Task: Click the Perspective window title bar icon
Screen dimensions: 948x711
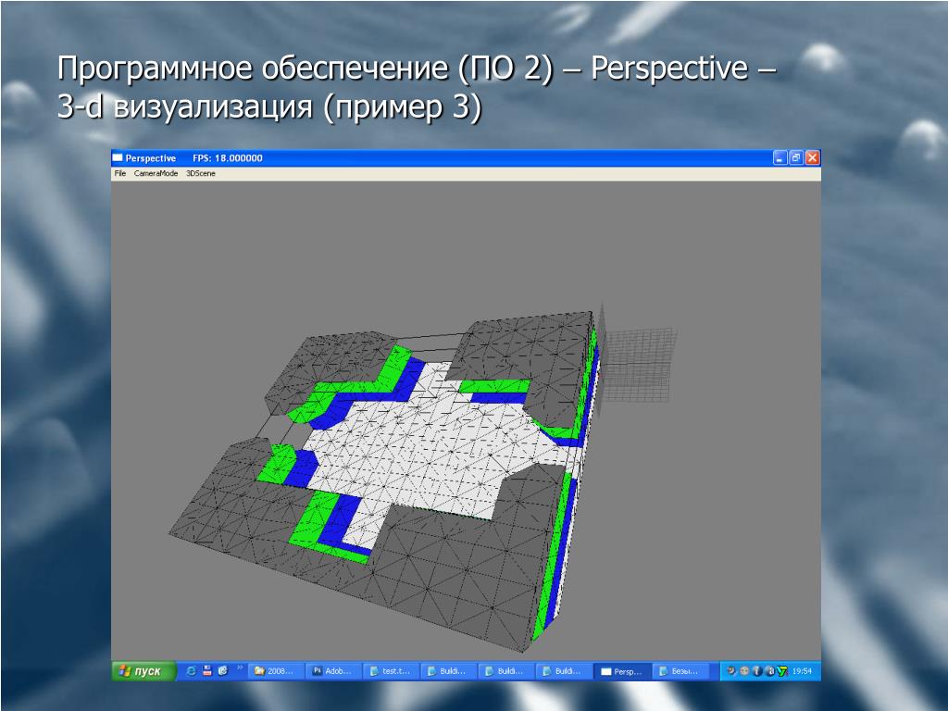Action: [x=118, y=157]
